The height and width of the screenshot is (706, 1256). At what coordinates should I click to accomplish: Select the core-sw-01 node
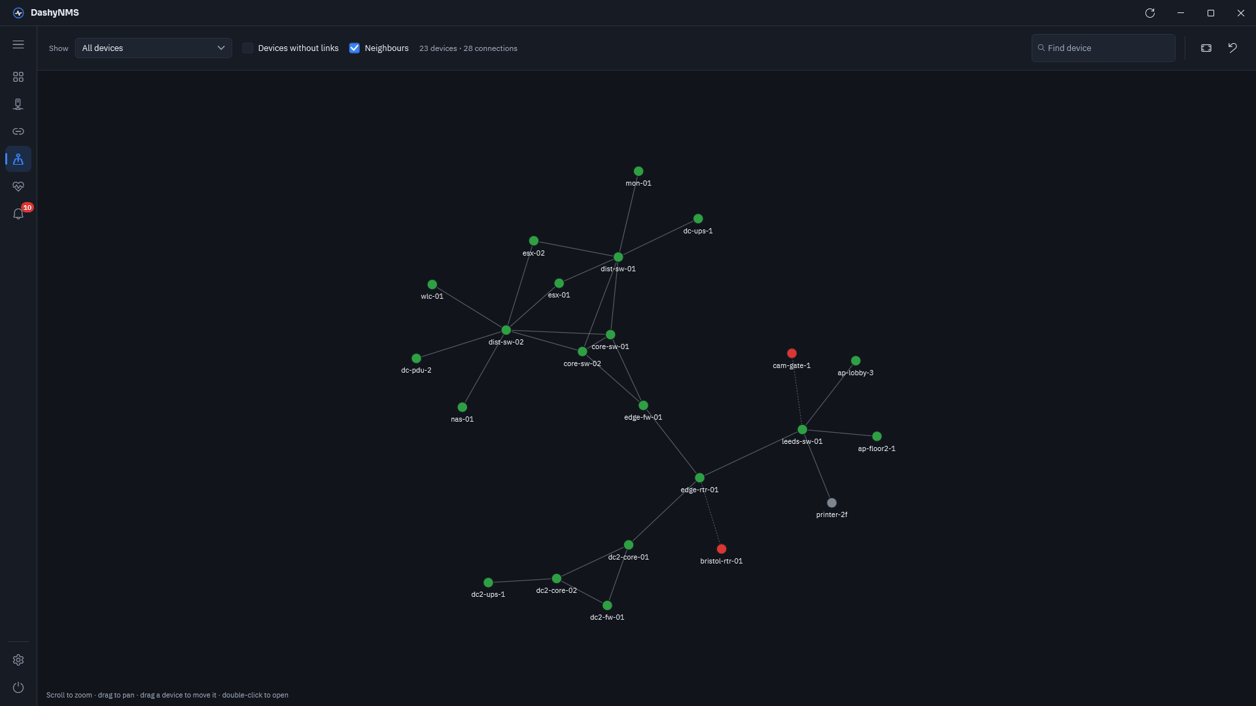tap(610, 335)
